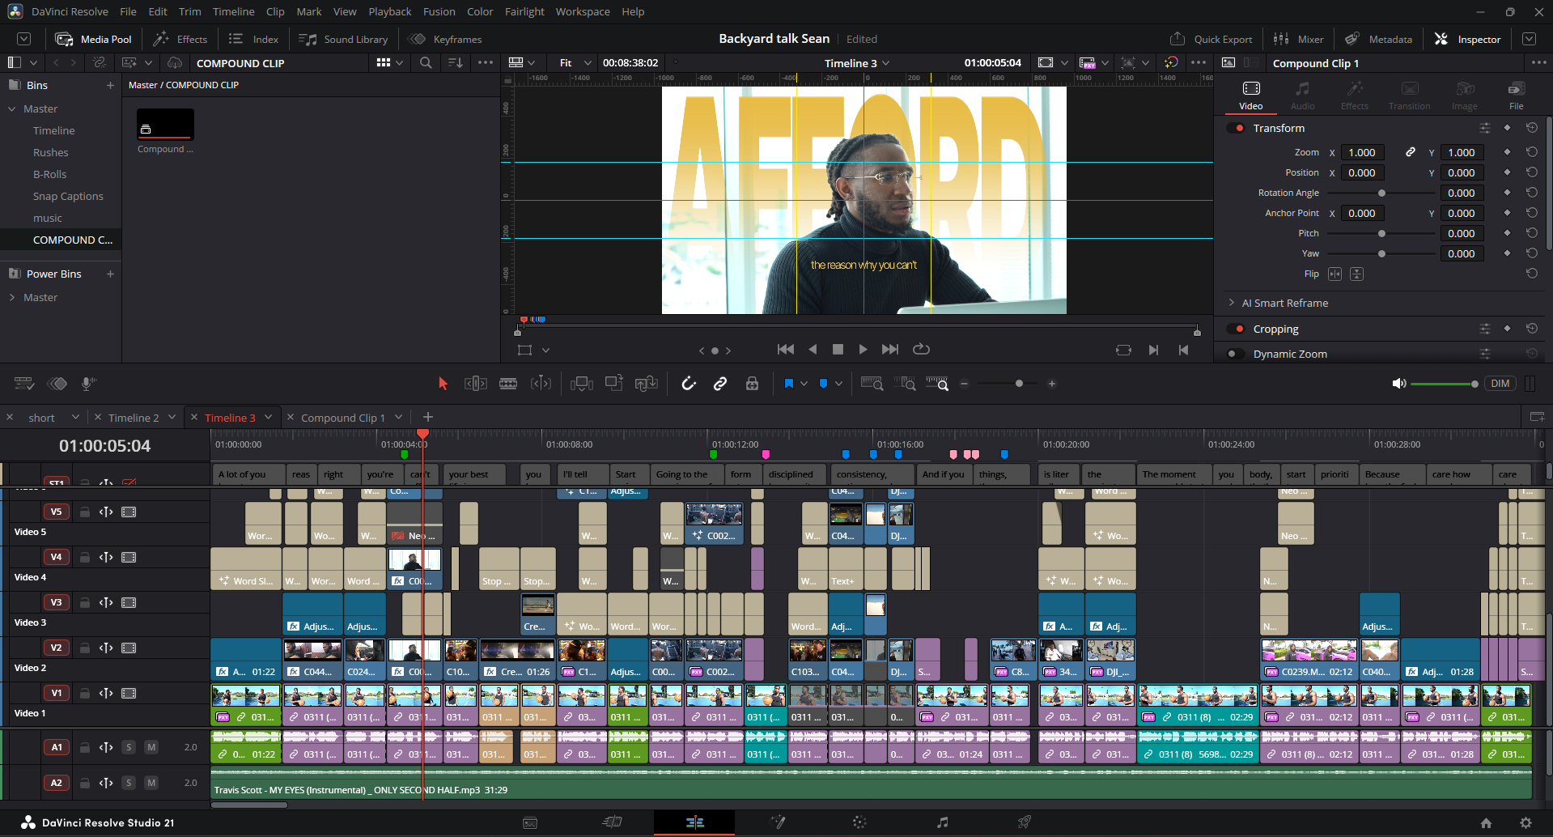Open the Media page icon at bottom

(x=530, y=822)
